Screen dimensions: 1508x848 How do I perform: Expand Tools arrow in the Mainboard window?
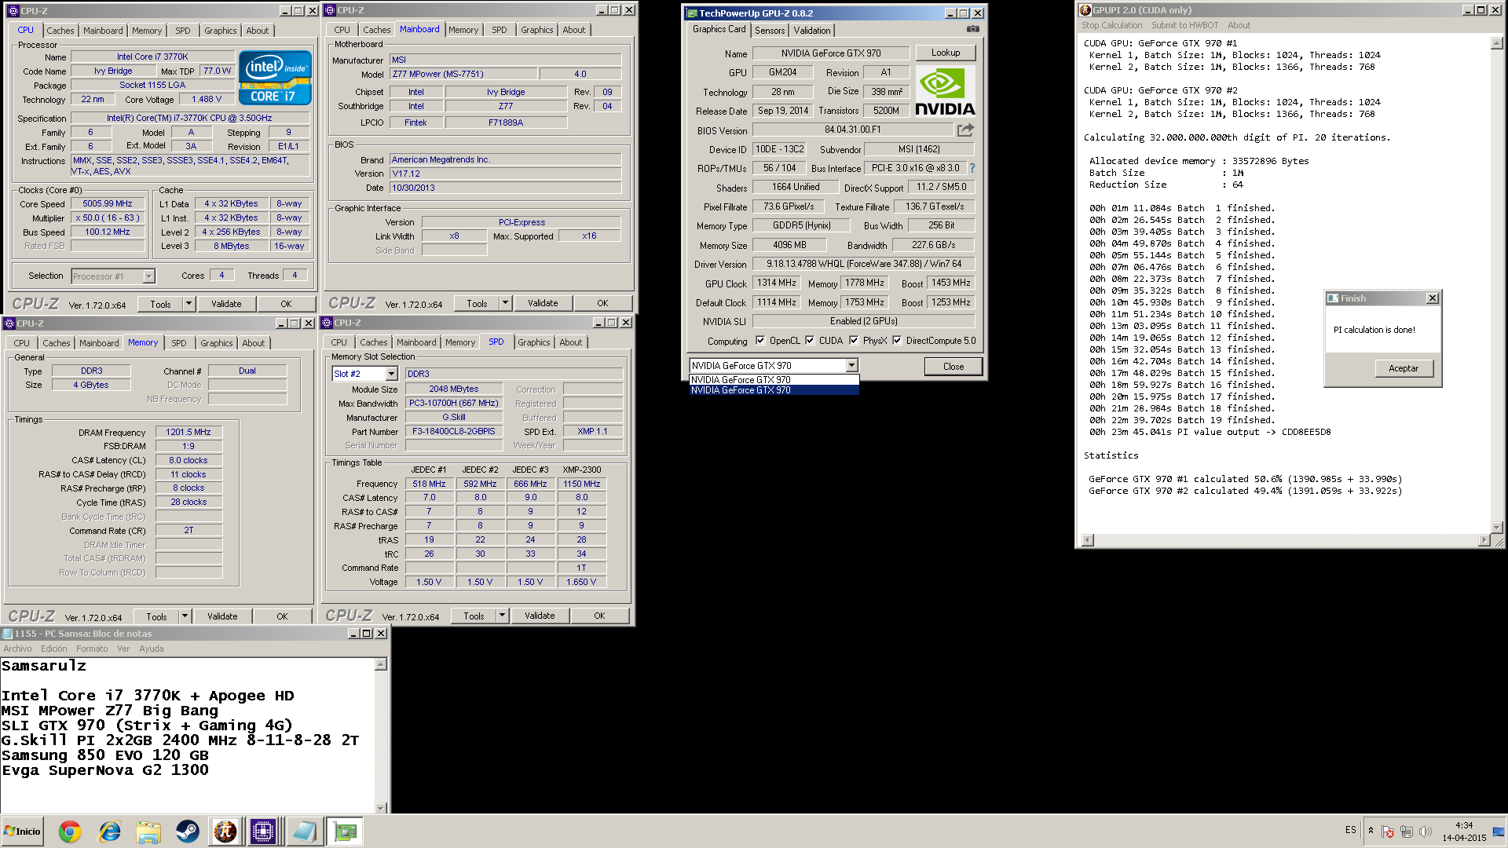click(x=505, y=303)
